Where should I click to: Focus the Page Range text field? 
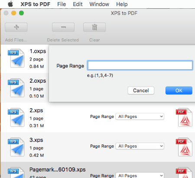coord(140,65)
